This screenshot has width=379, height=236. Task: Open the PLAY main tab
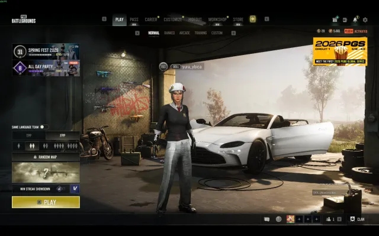[x=120, y=20]
